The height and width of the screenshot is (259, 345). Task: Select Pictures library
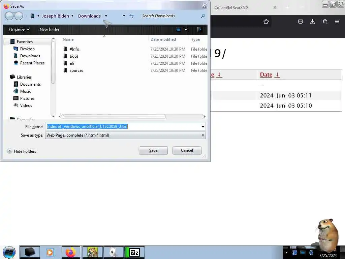coord(27,98)
